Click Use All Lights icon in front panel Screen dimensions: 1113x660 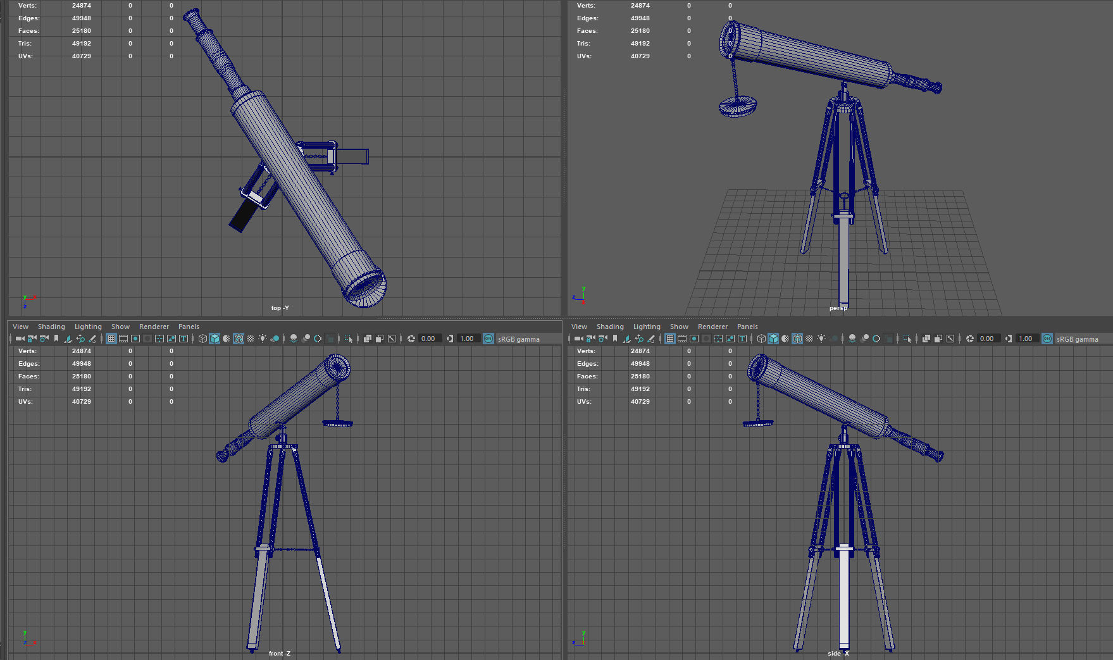[263, 339]
